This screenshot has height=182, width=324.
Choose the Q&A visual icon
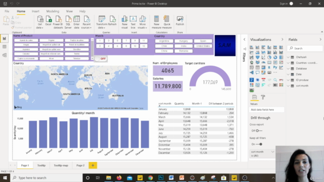pyautogui.click(x=258, y=72)
